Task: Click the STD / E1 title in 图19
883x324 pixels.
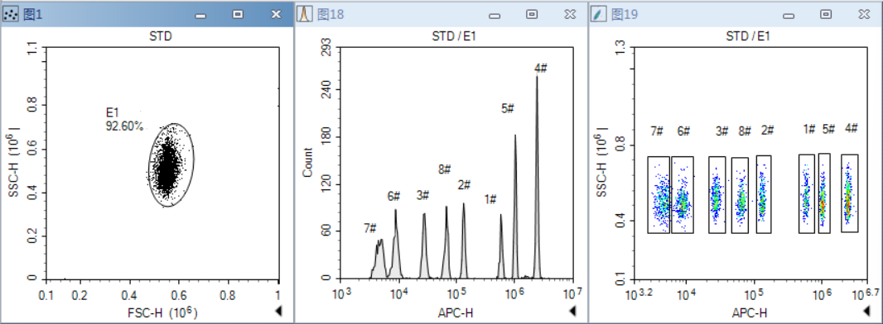Action: (x=748, y=37)
